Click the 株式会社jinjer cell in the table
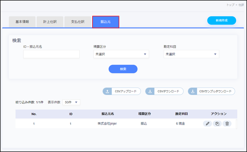Viewport: 247px width, 152px height. (x=107, y=124)
